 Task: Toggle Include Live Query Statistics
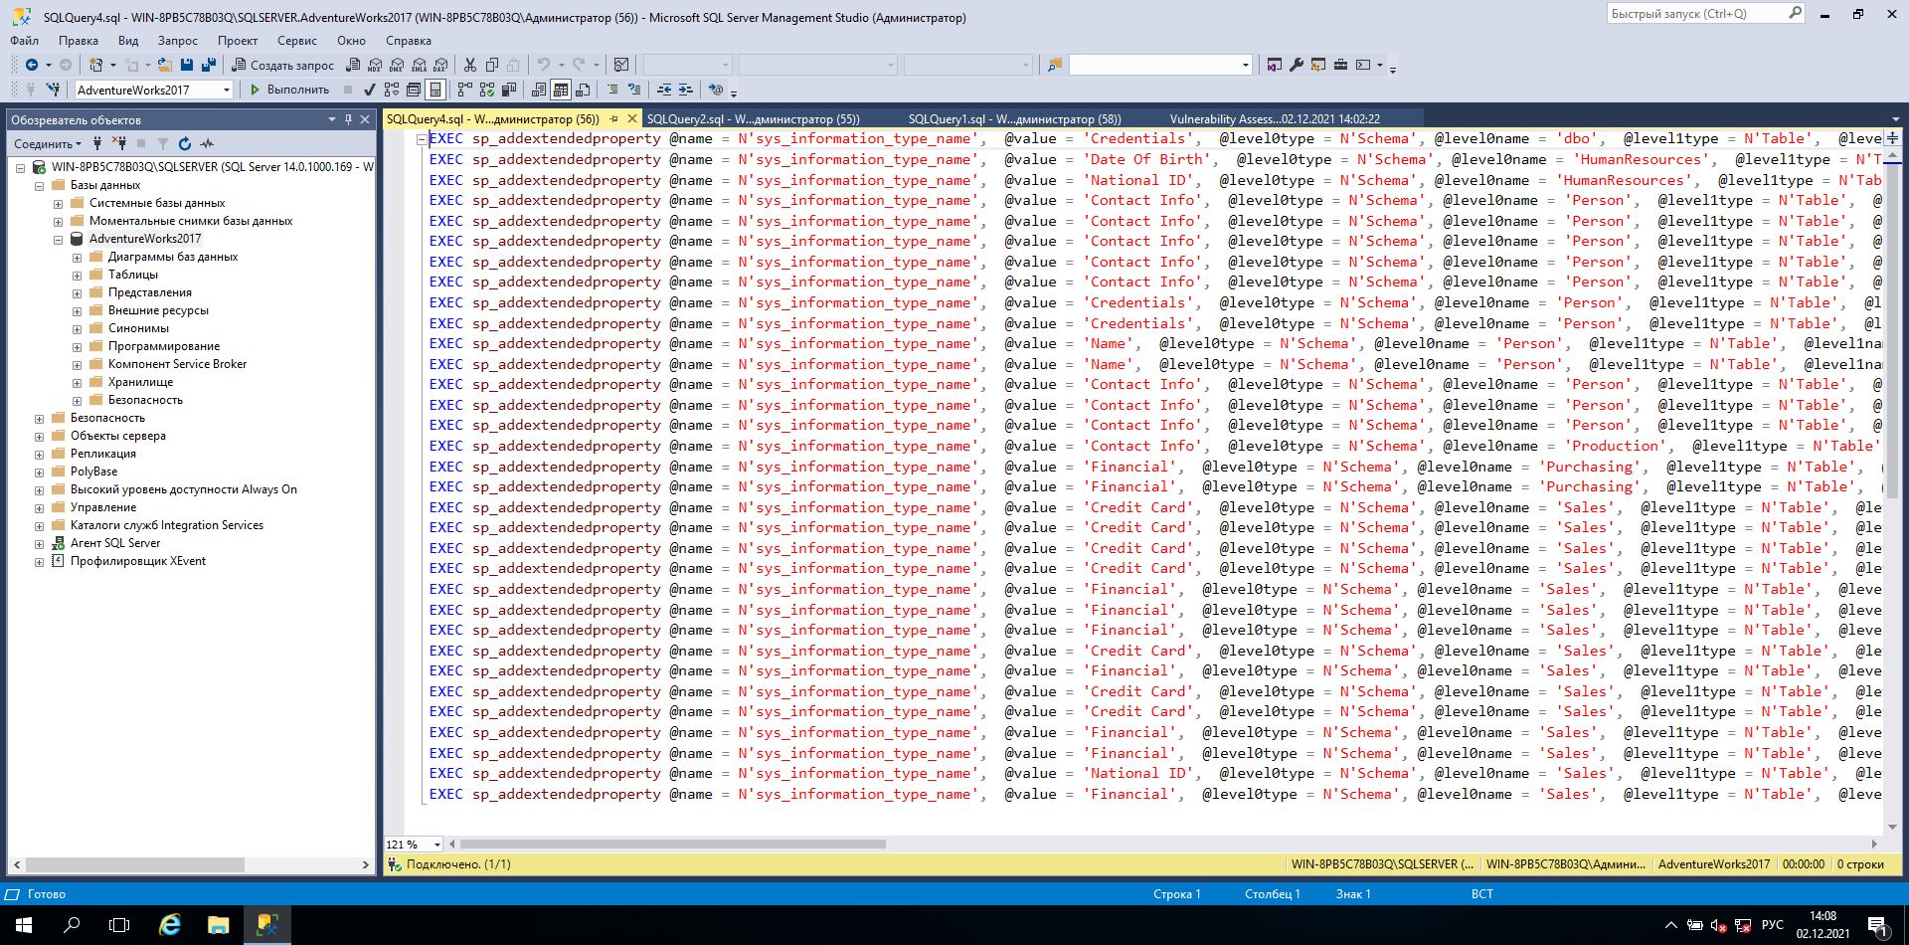pyautogui.click(x=487, y=90)
